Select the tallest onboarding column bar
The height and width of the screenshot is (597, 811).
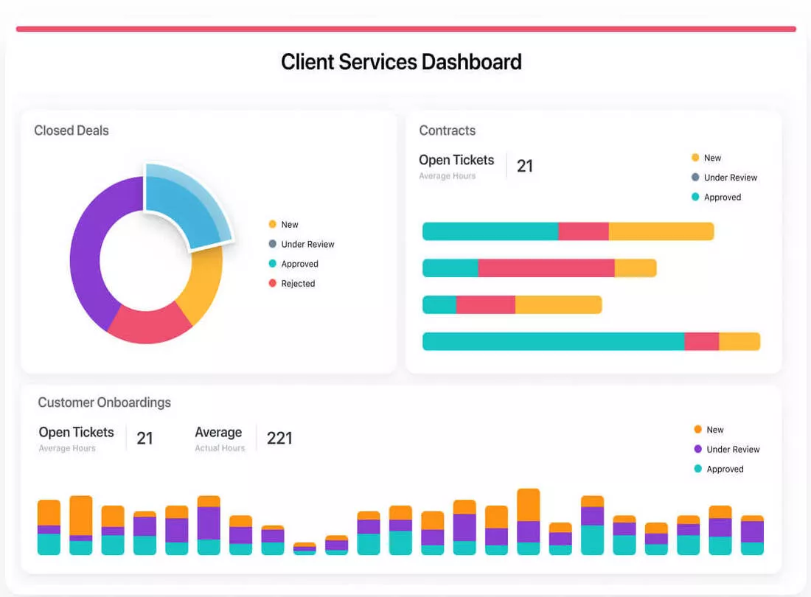tap(528, 522)
